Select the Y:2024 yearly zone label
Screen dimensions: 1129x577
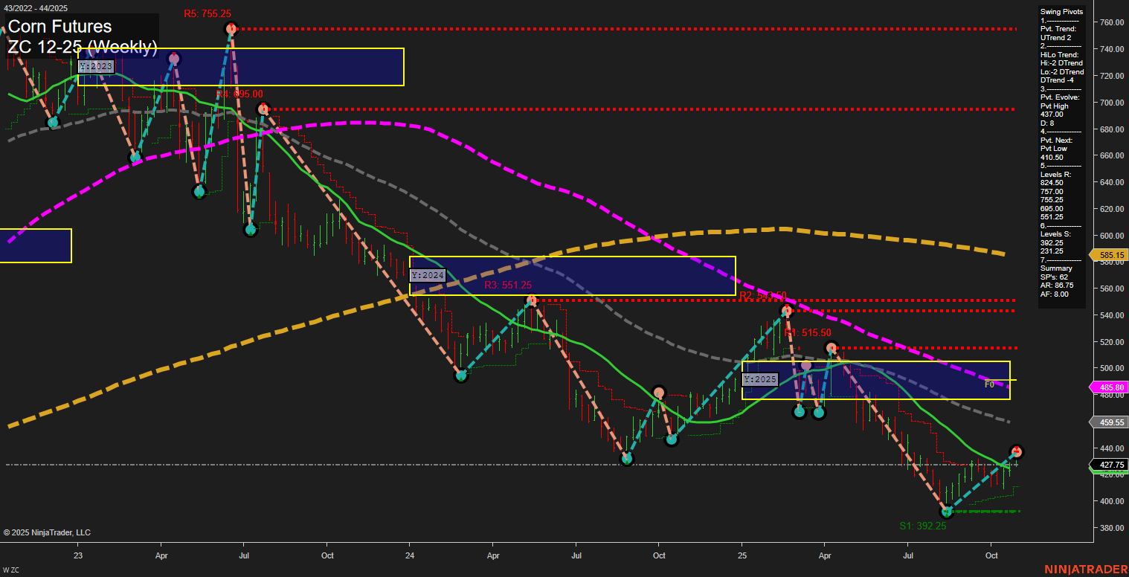[428, 275]
